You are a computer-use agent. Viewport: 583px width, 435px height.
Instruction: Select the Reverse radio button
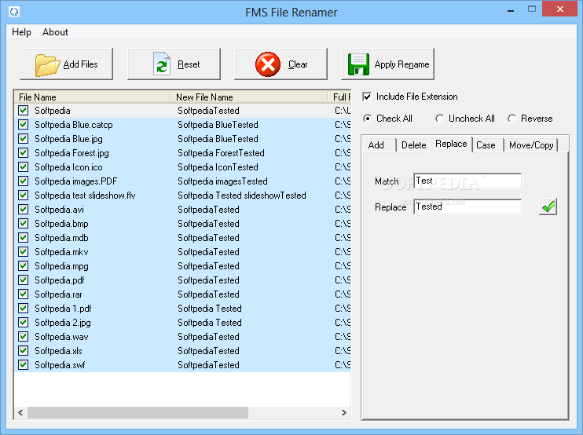(512, 119)
